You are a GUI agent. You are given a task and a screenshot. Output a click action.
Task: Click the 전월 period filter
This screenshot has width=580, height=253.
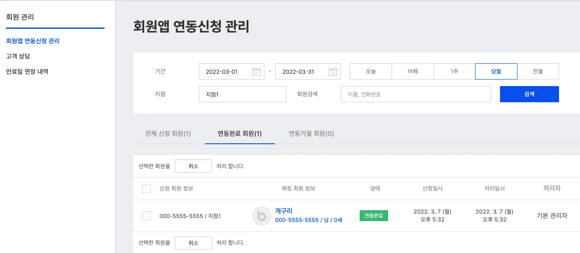[538, 72]
